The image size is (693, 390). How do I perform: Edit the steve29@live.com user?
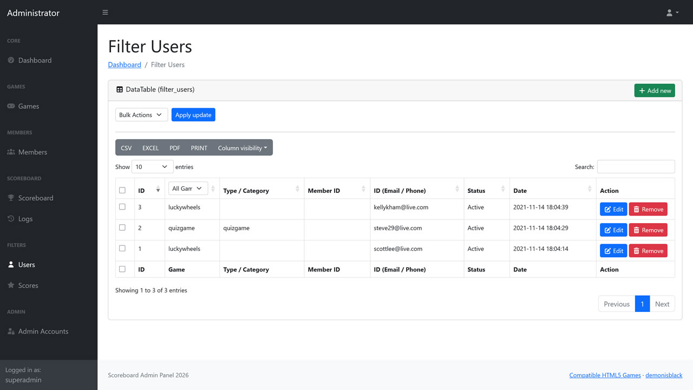click(613, 230)
